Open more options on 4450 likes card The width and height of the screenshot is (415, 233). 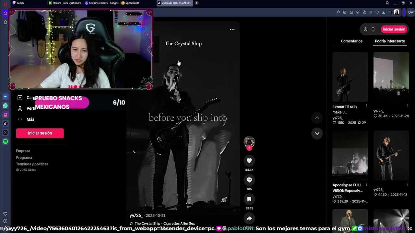407,184
